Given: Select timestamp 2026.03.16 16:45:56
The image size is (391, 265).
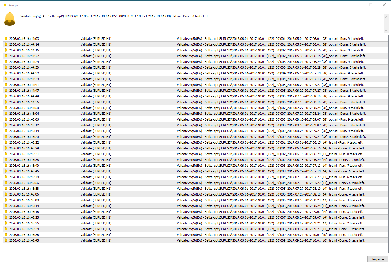Looking at the screenshot, I should pos(24,183).
